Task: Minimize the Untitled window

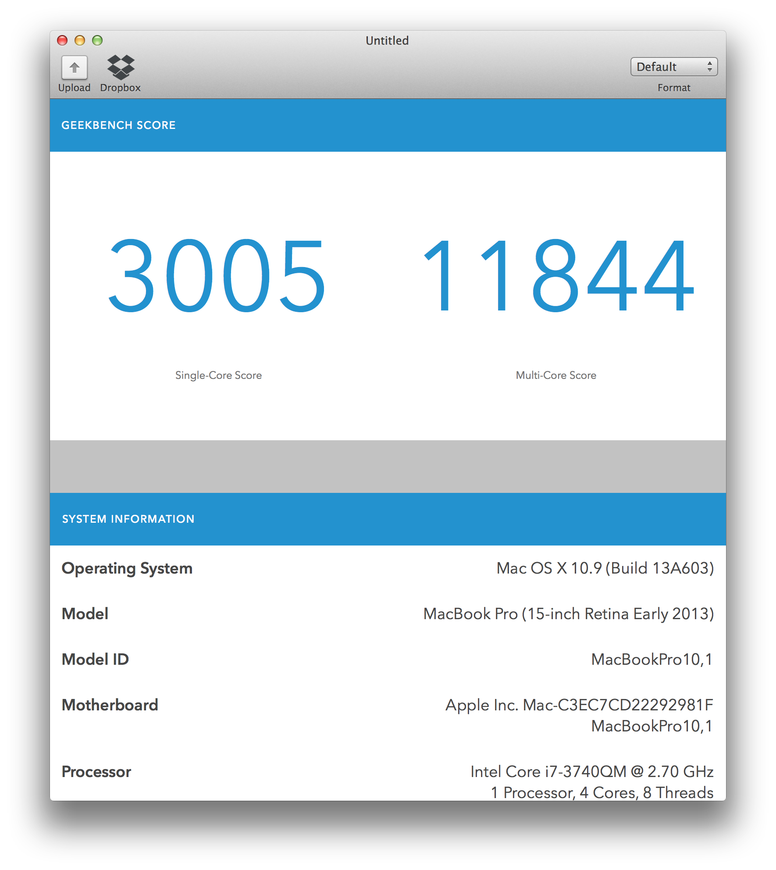Action: (x=80, y=40)
